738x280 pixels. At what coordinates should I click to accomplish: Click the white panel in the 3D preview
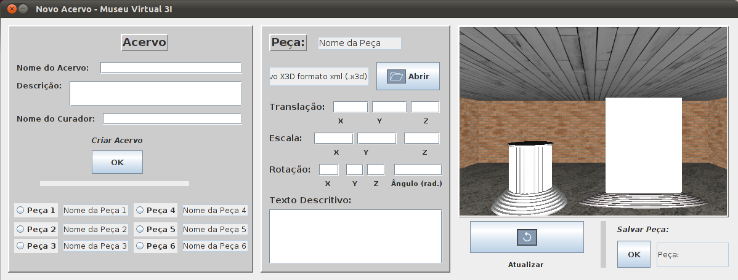point(643,146)
